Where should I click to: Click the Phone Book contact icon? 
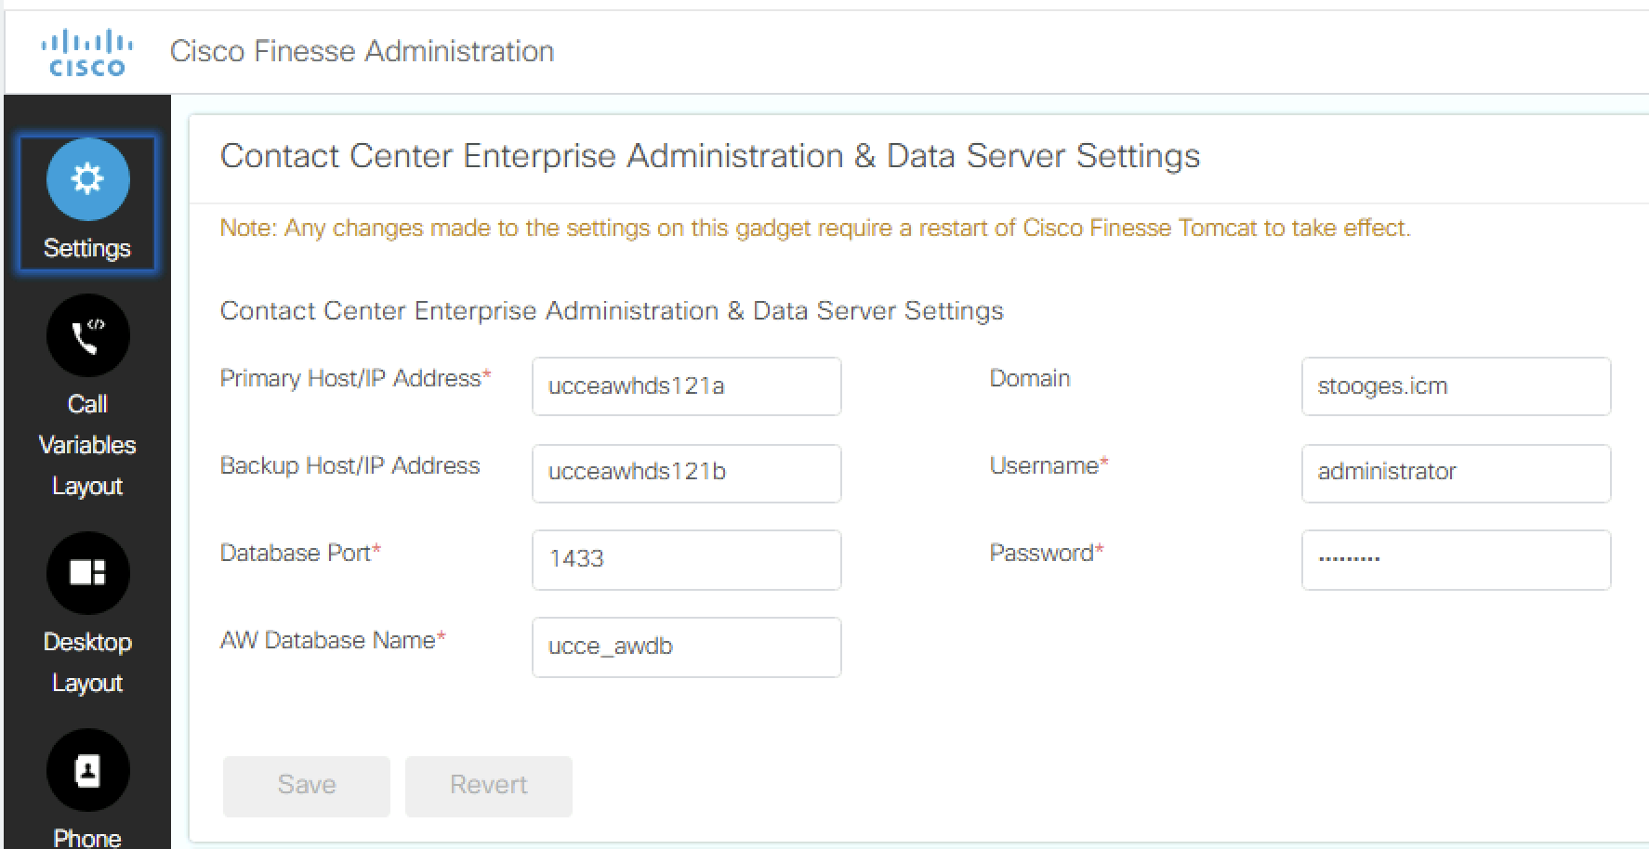point(86,771)
